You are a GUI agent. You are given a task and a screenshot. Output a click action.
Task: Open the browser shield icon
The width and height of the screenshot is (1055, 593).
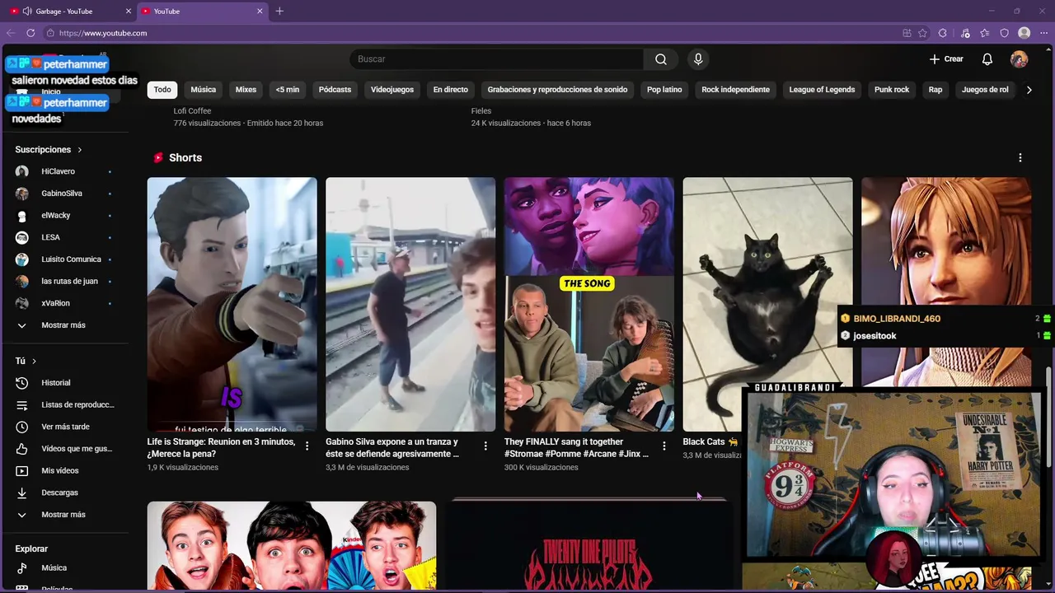(1004, 33)
